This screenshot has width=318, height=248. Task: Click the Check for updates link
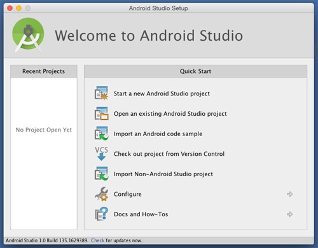(x=97, y=240)
